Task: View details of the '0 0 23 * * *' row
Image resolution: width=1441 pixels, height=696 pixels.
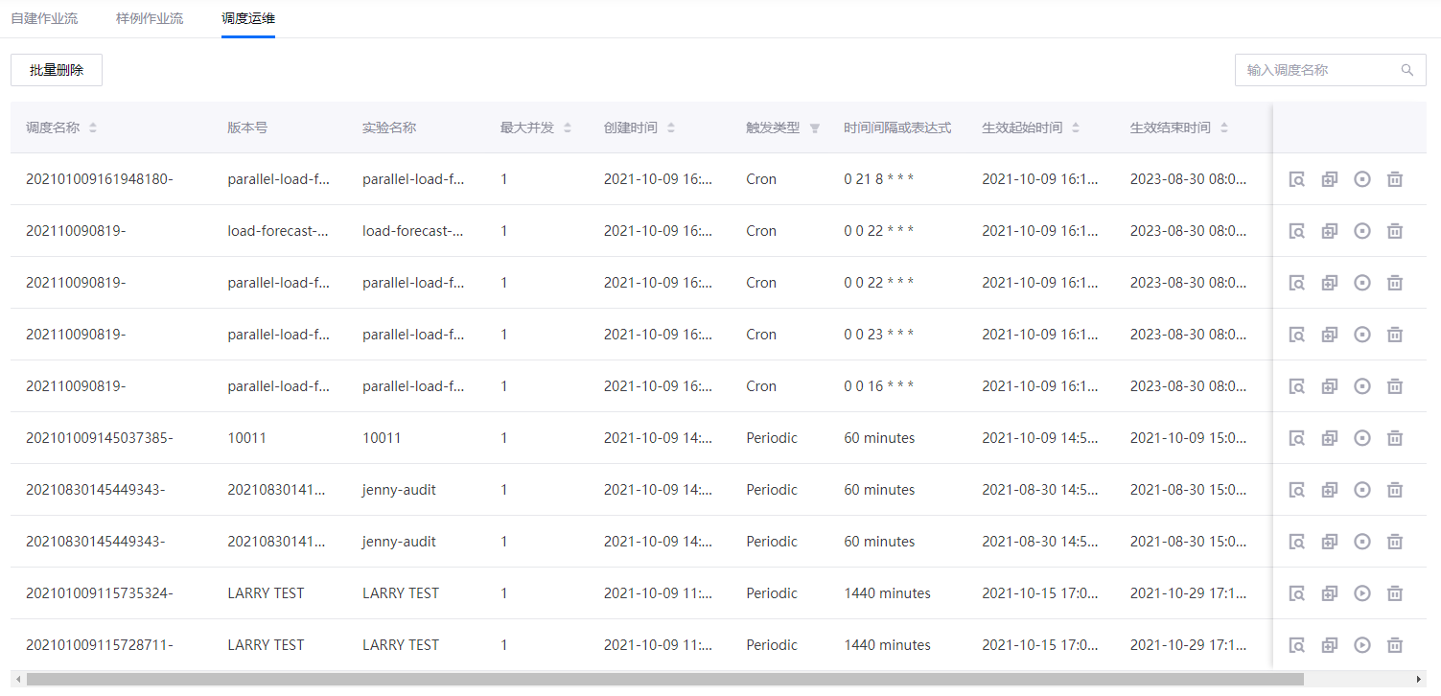Action: [x=1296, y=335]
